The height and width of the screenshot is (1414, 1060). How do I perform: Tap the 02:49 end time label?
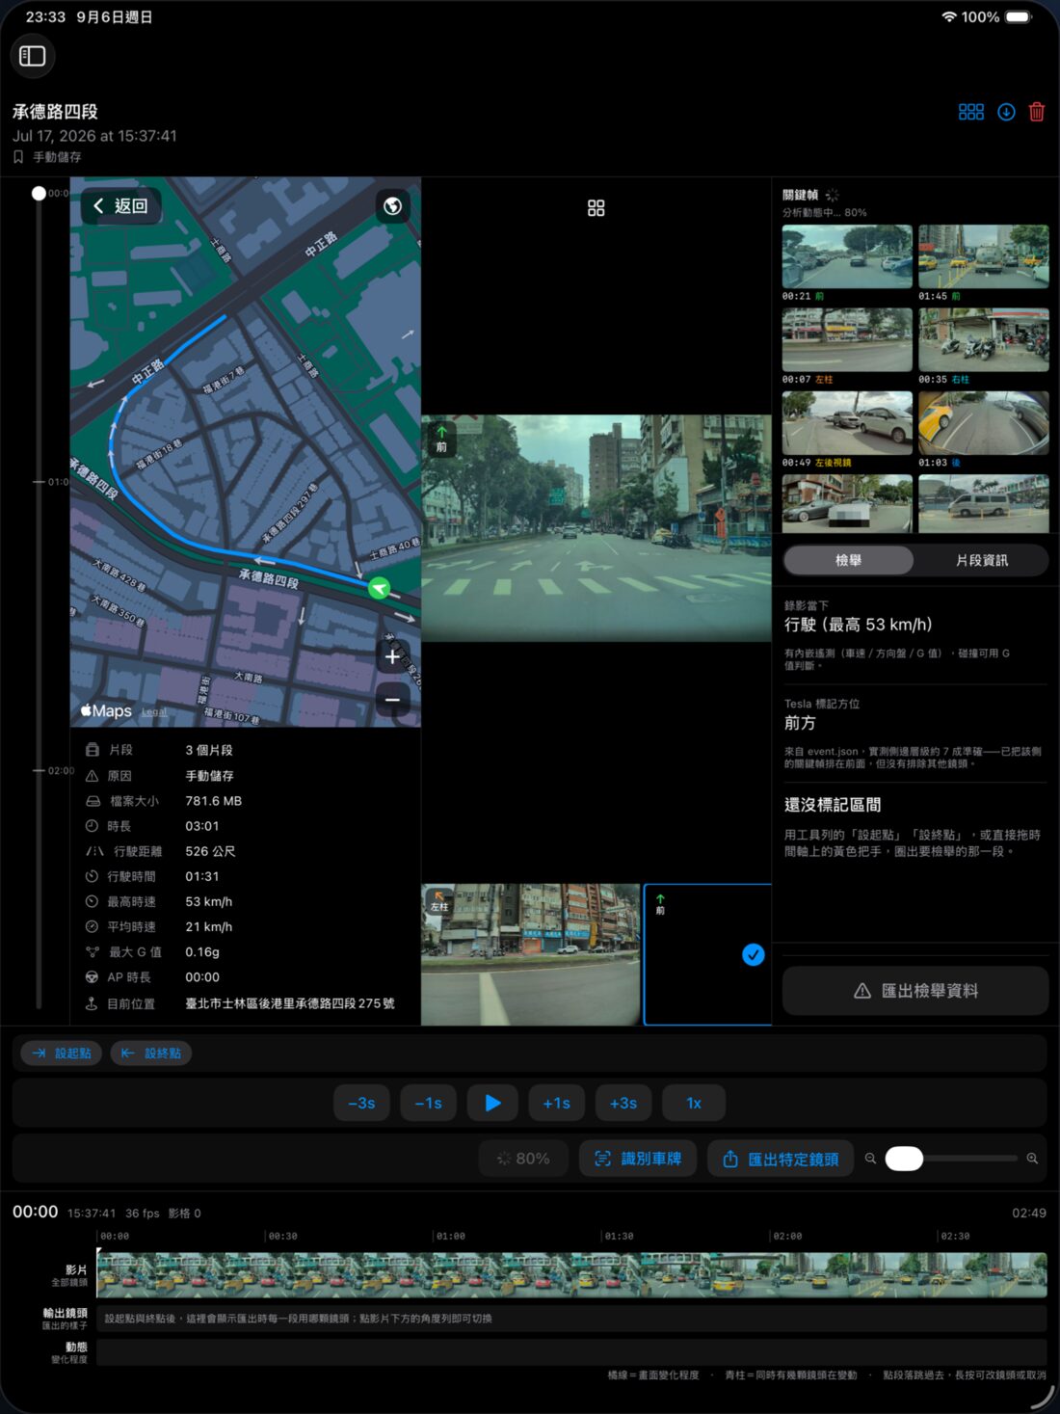coord(1029,1213)
